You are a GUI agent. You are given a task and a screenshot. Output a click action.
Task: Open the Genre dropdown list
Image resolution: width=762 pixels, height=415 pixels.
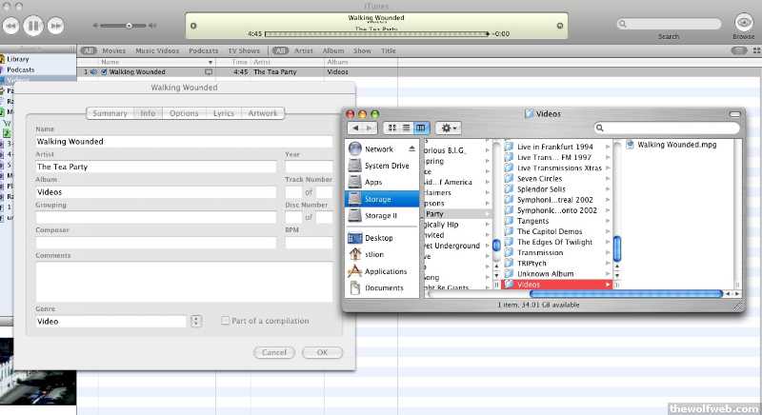click(196, 321)
